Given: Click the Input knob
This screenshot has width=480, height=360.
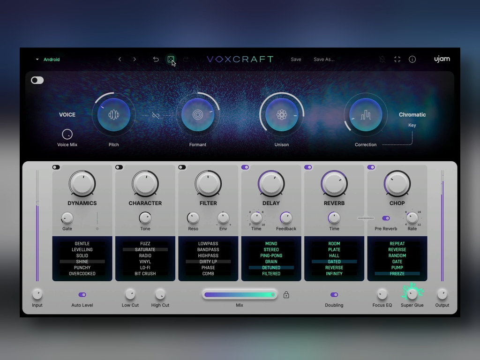Looking at the screenshot, I should 37,294.
